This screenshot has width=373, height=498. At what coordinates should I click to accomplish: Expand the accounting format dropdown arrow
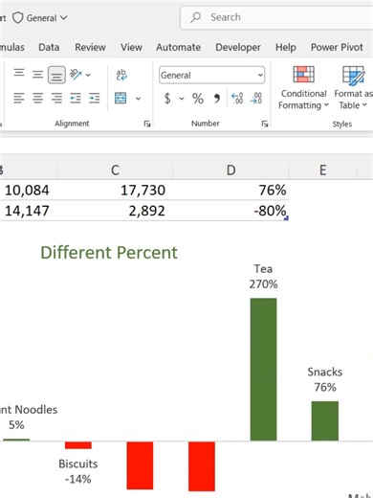(x=182, y=99)
